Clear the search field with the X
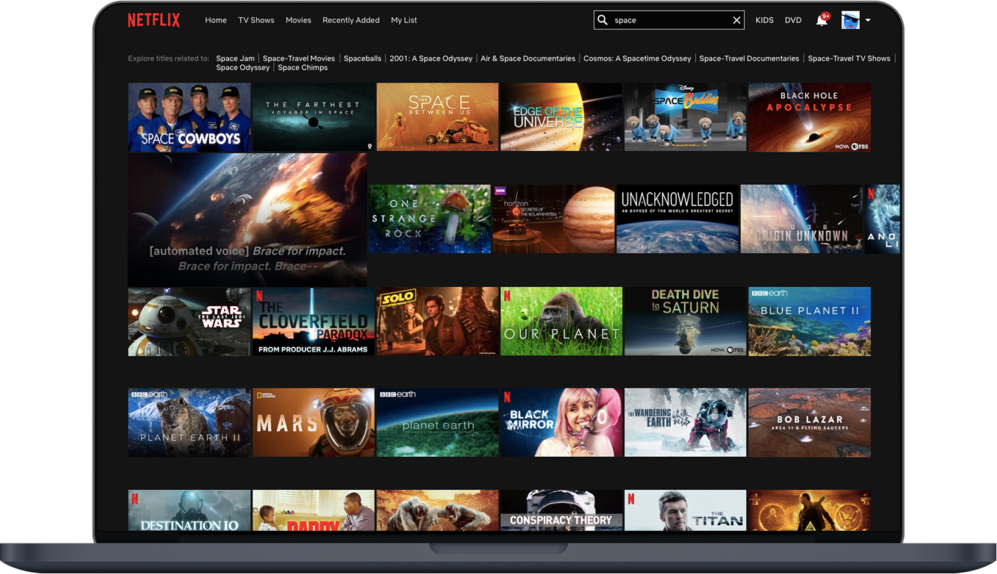The height and width of the screenshot is (574, 997). point(736,20)
